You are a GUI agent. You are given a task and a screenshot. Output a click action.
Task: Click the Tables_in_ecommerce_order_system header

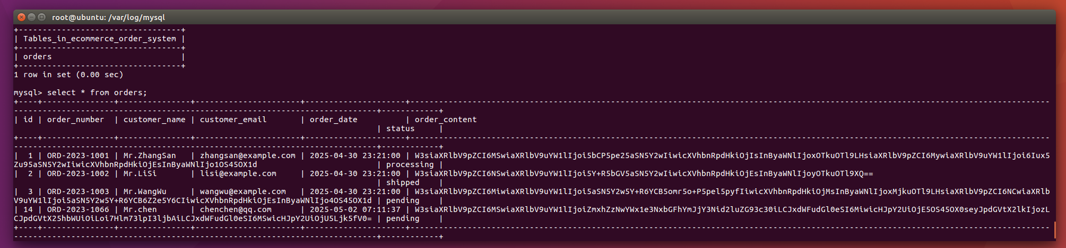click(99, 39)
